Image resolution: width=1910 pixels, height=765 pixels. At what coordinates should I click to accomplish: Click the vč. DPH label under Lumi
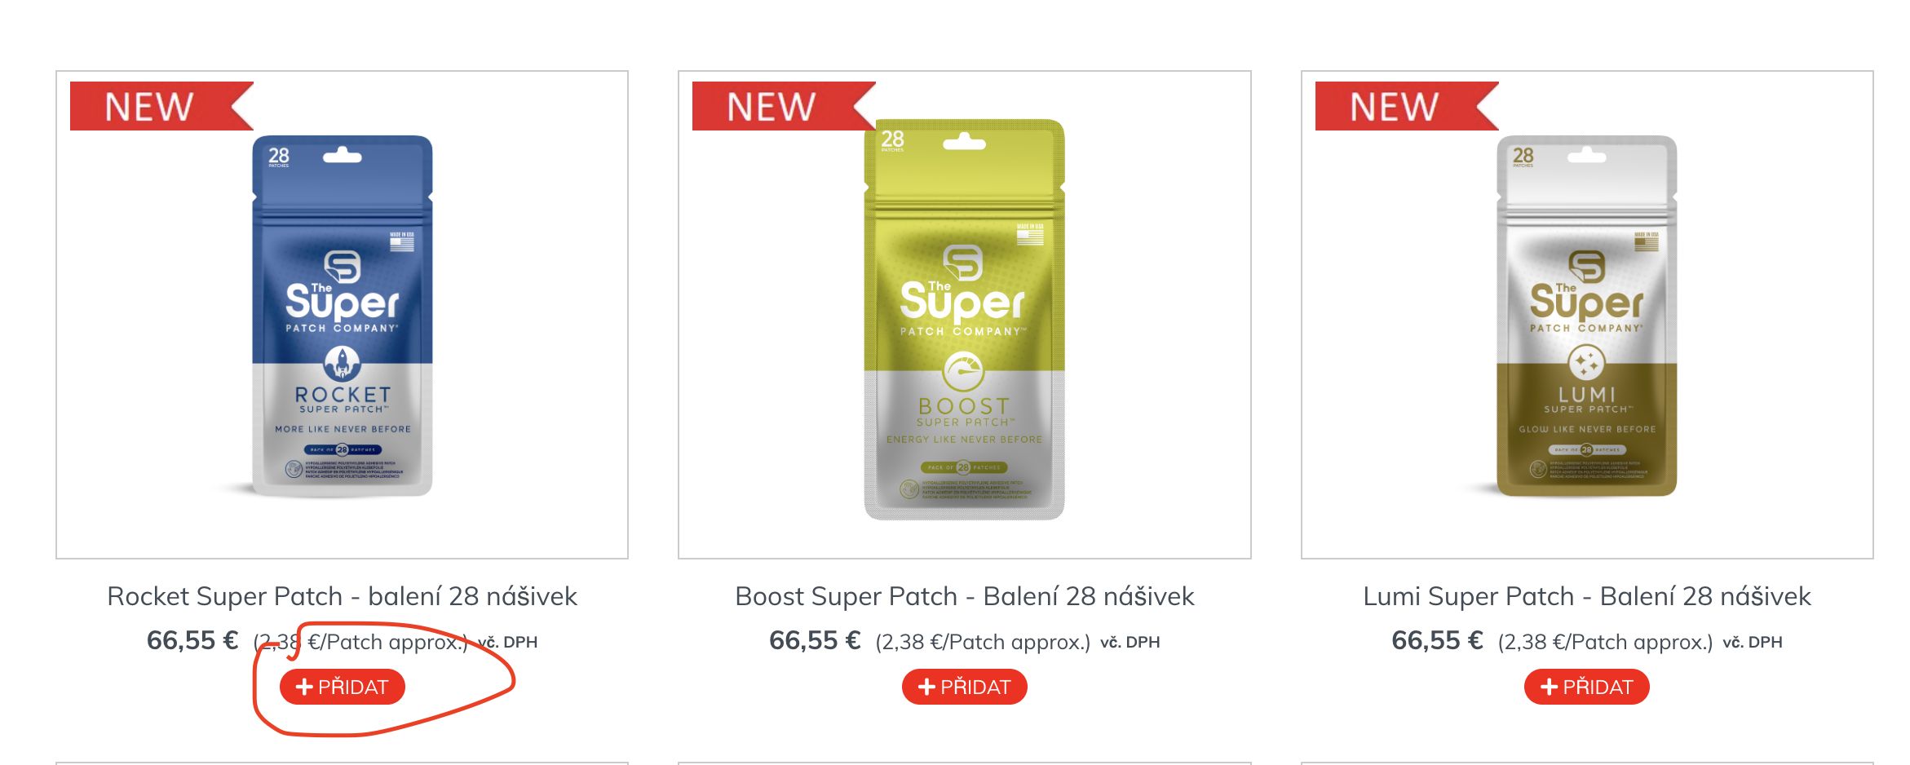1752,643
